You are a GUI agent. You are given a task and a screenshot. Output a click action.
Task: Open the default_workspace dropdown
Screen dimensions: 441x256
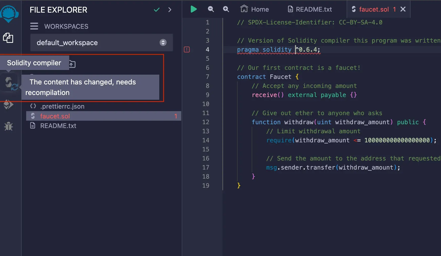pyautogui.click(x=101, y=43)
